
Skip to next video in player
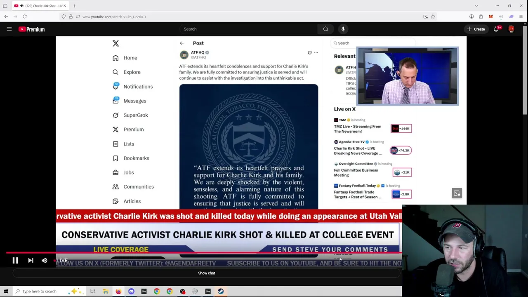[31, 260]
